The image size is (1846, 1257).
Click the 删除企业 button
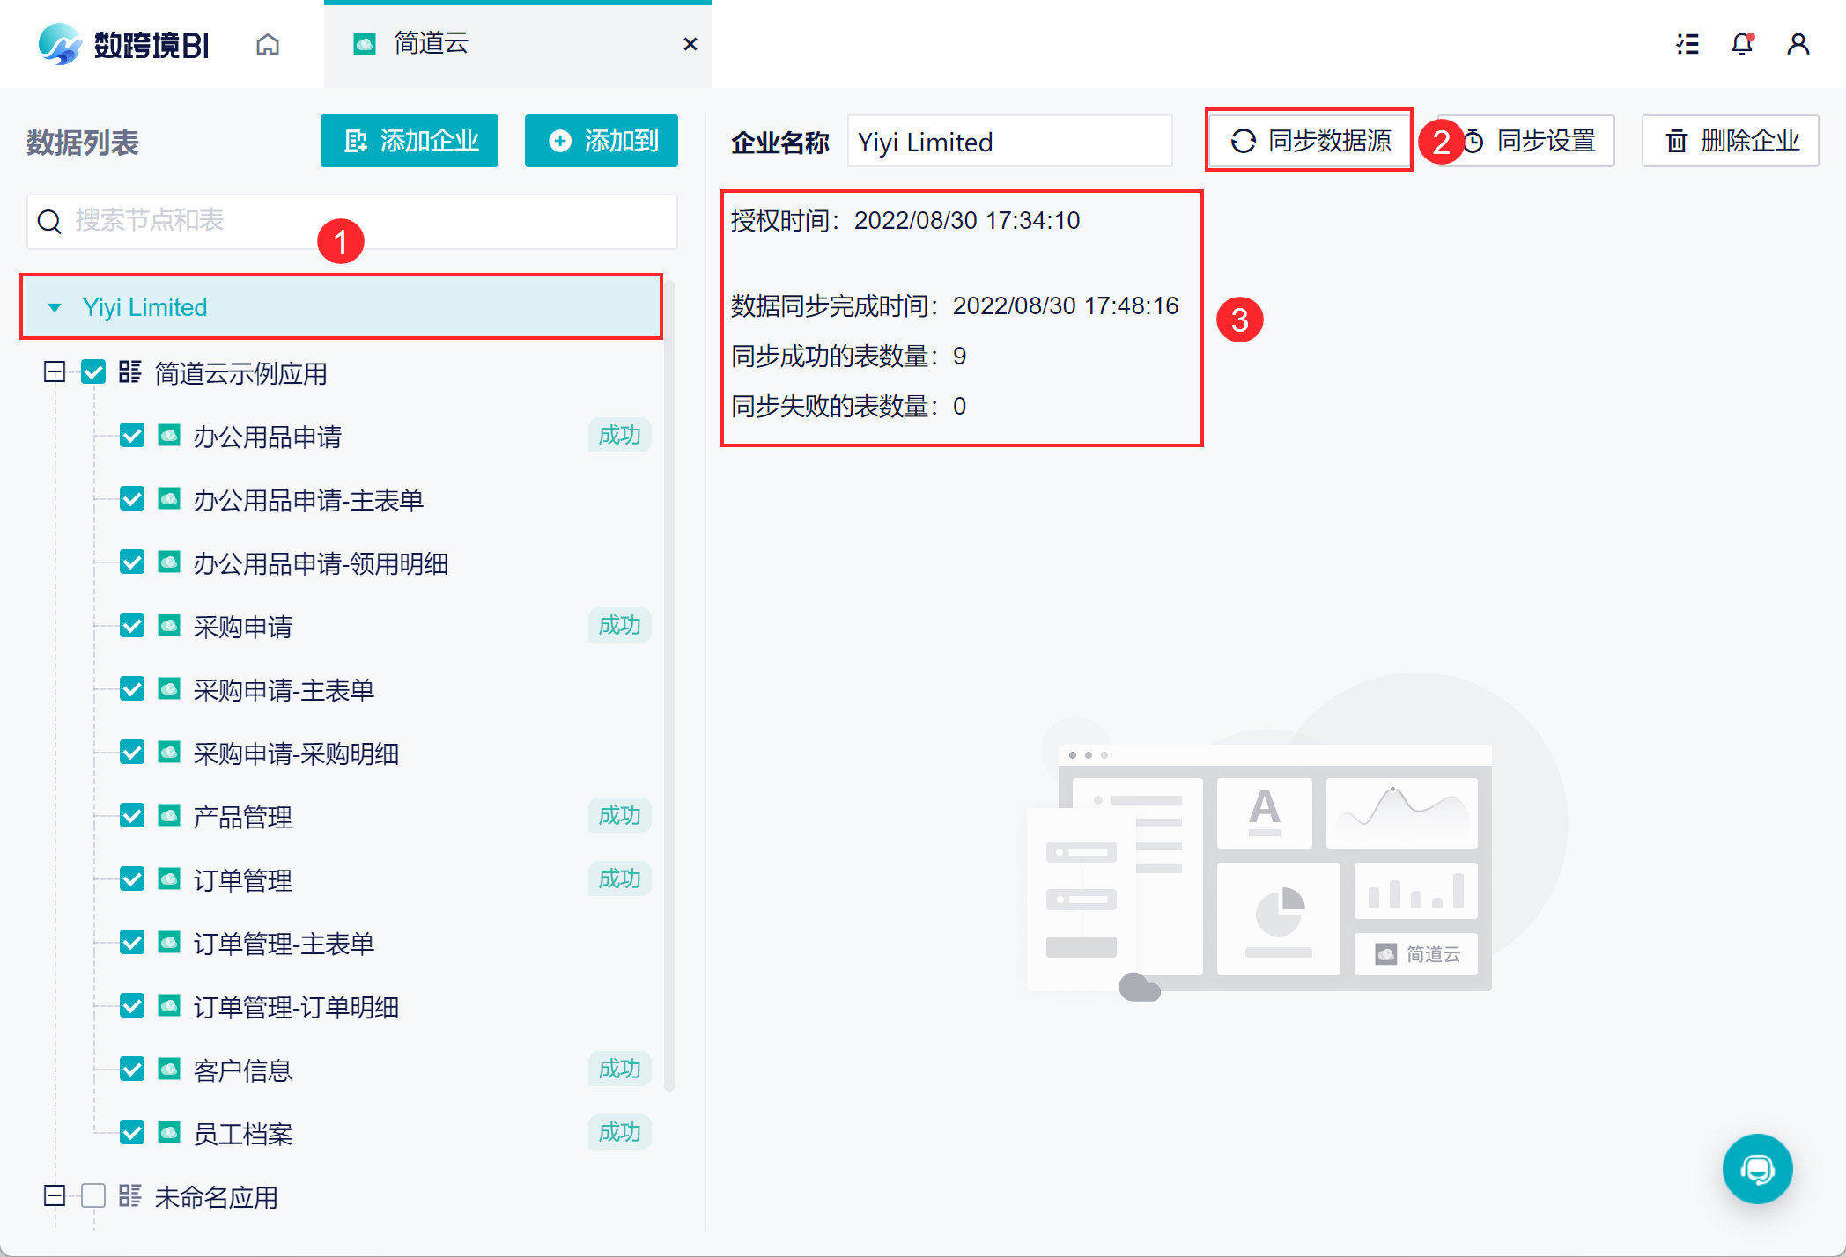click(1731, 141)
